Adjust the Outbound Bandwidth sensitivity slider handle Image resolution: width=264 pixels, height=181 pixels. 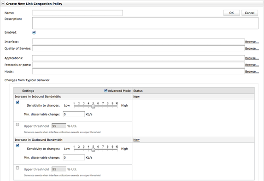click(x=93, y=149)
